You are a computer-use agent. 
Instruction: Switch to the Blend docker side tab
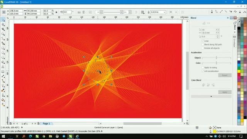pos(235,26)
